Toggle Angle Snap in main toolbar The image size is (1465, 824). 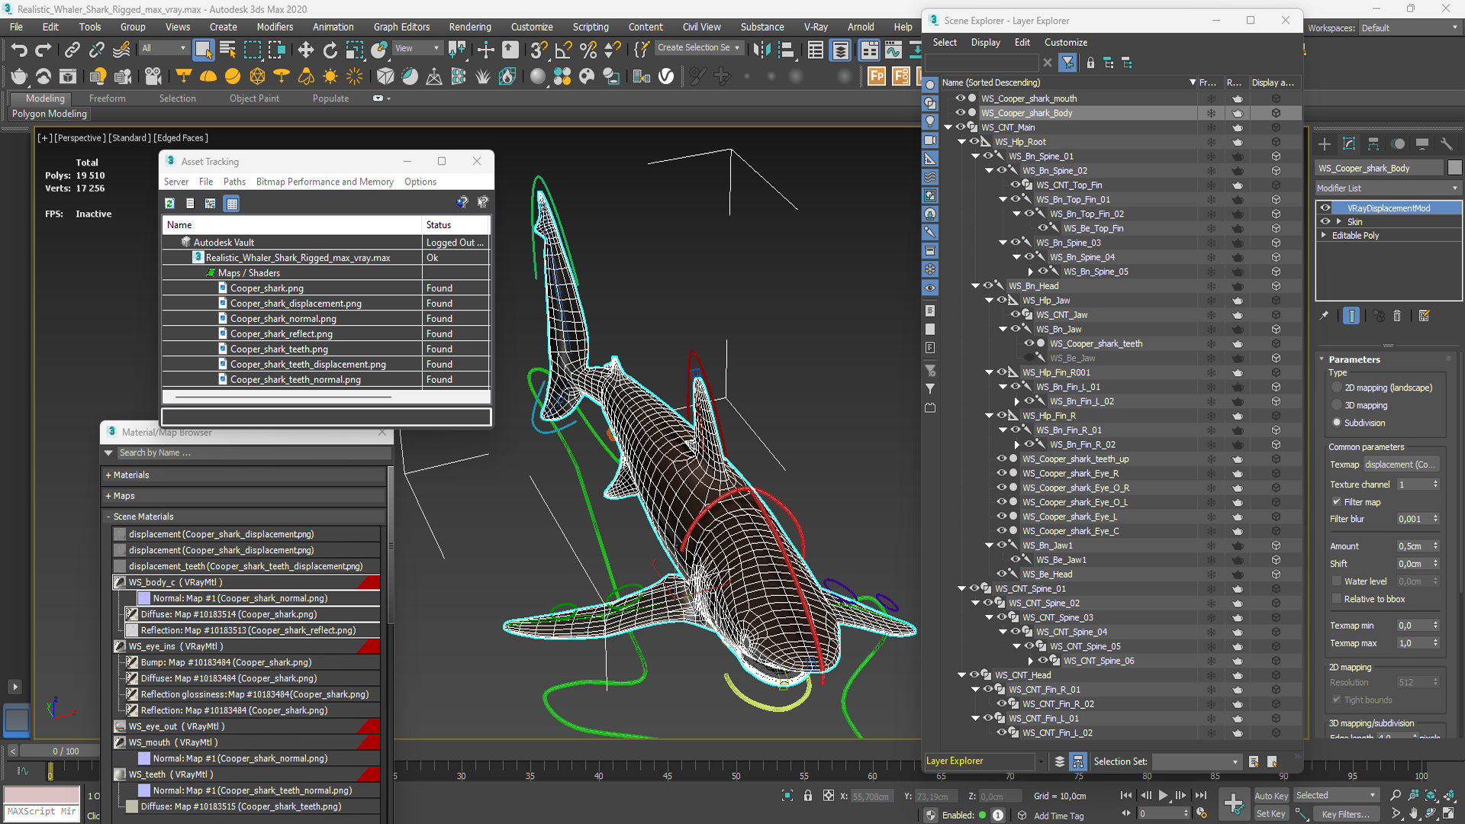[564, 50]
